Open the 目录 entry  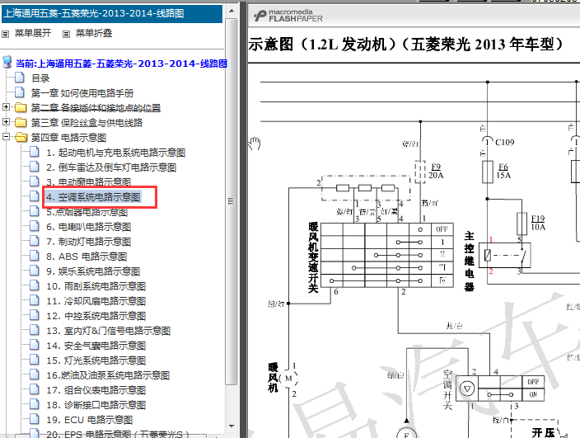pos(40,78)
